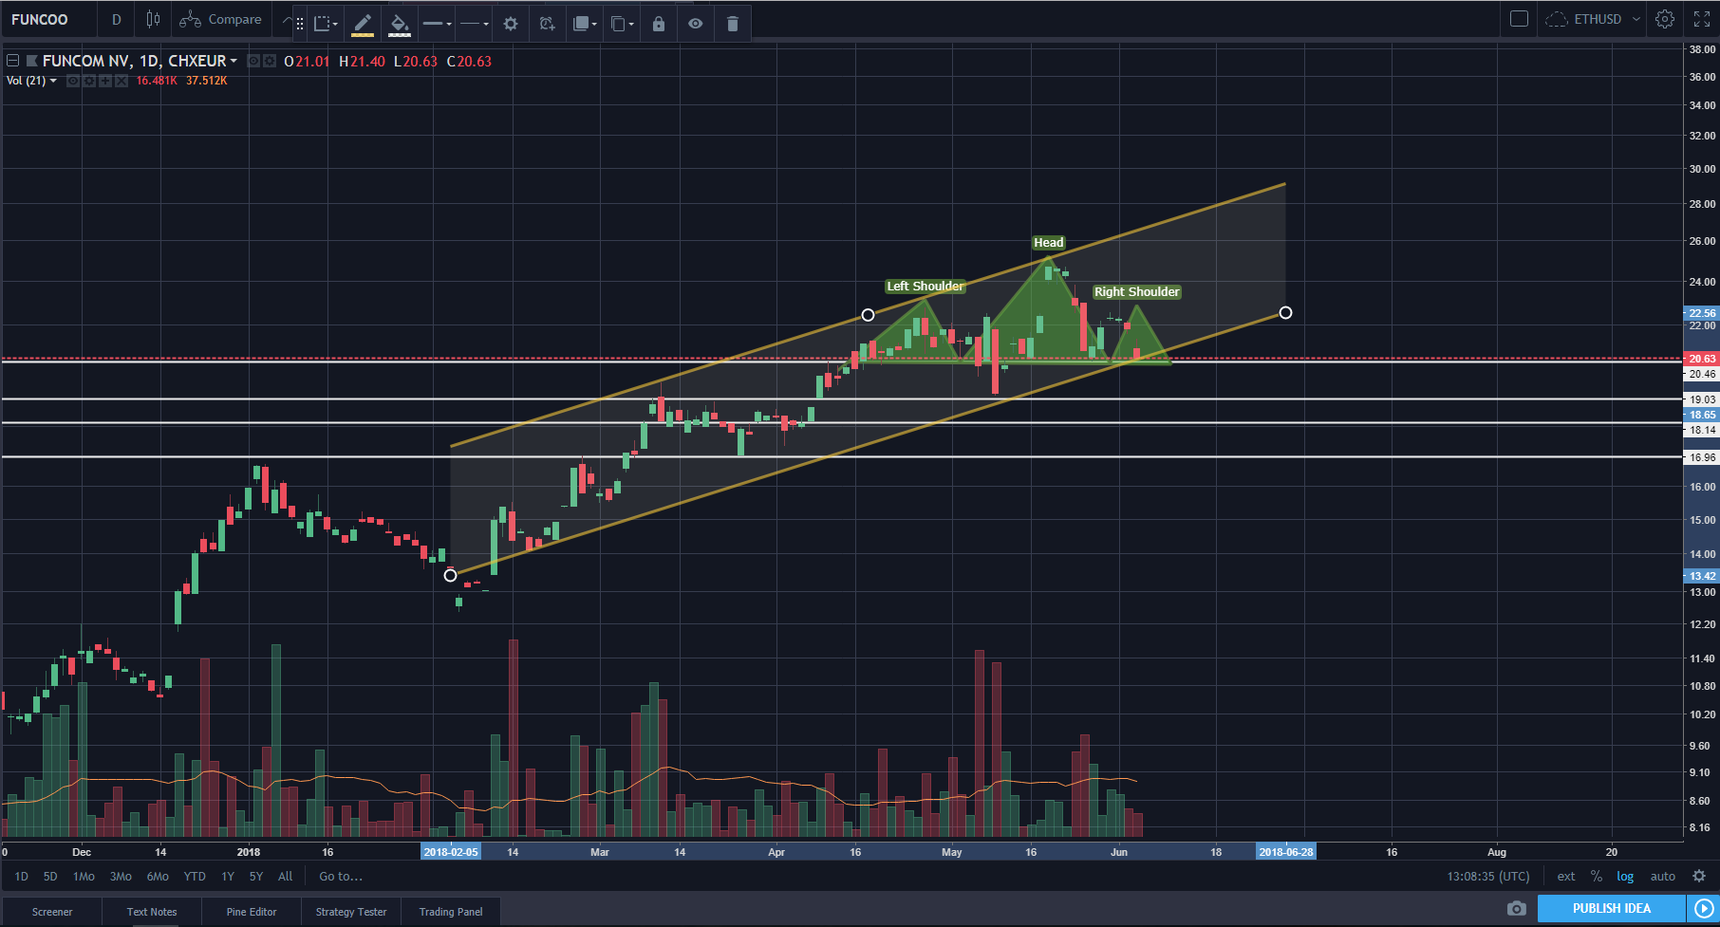Open the Strategy Tester tab
1720x927 pixels.
click(x=351, y=912)
